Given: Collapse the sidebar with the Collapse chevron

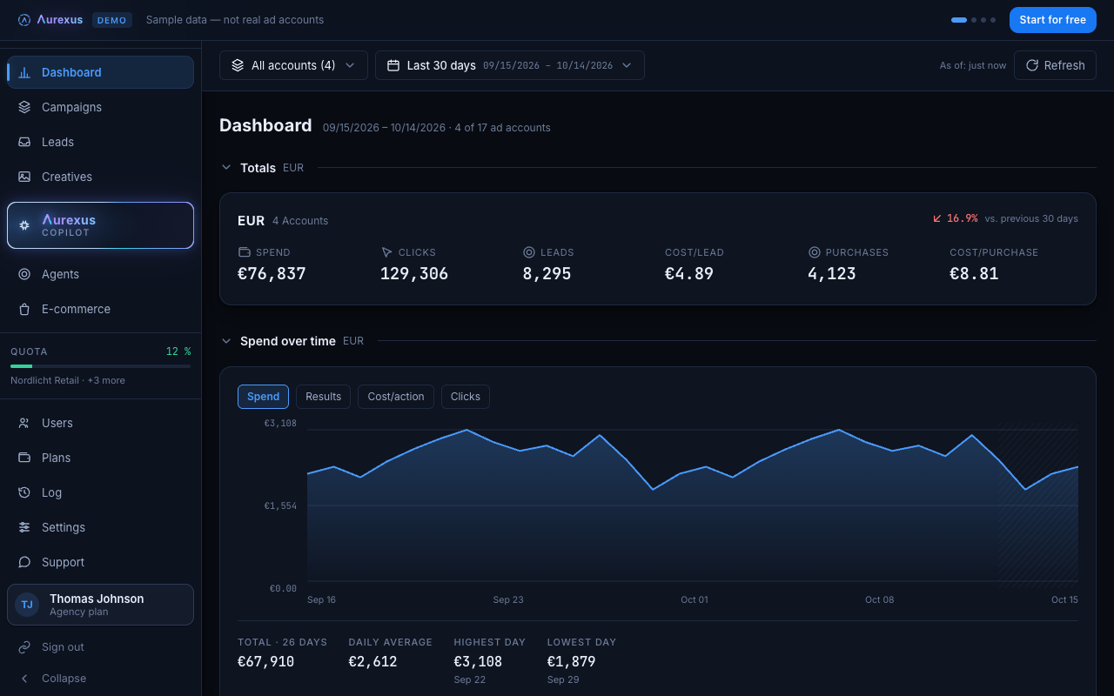Looking at the screenshot, I should (x=24, y=679).
